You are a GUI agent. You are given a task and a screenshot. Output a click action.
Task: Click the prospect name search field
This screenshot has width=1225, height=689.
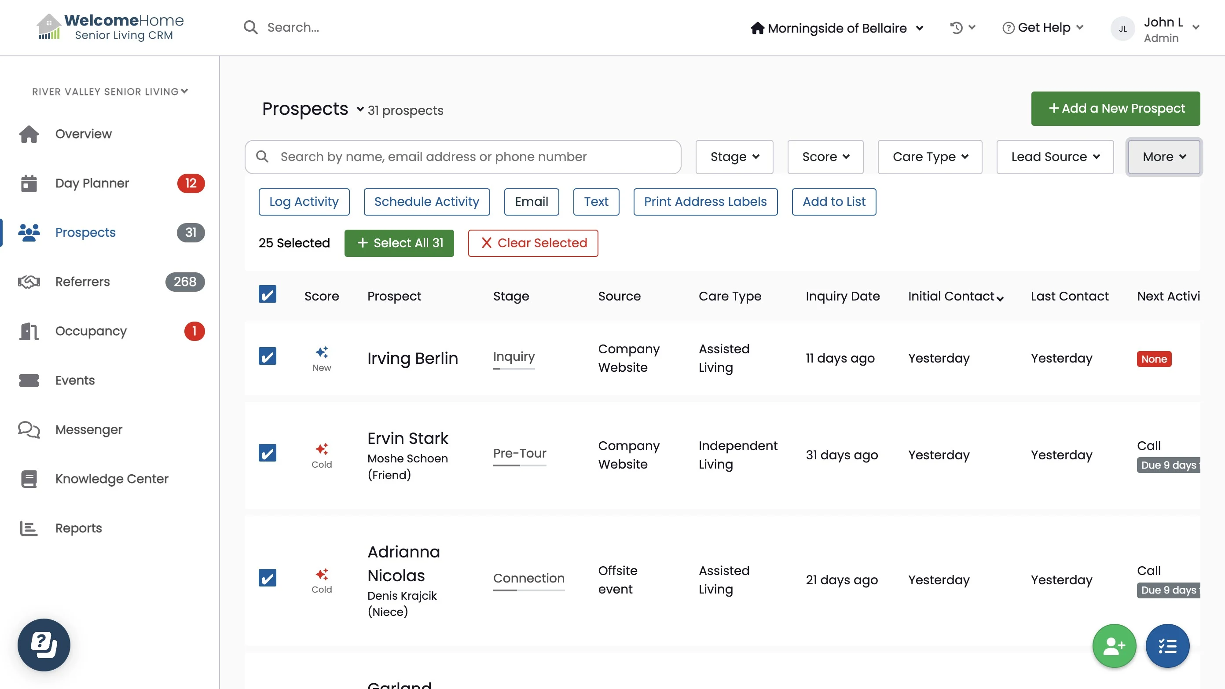(x=463, y=157)
